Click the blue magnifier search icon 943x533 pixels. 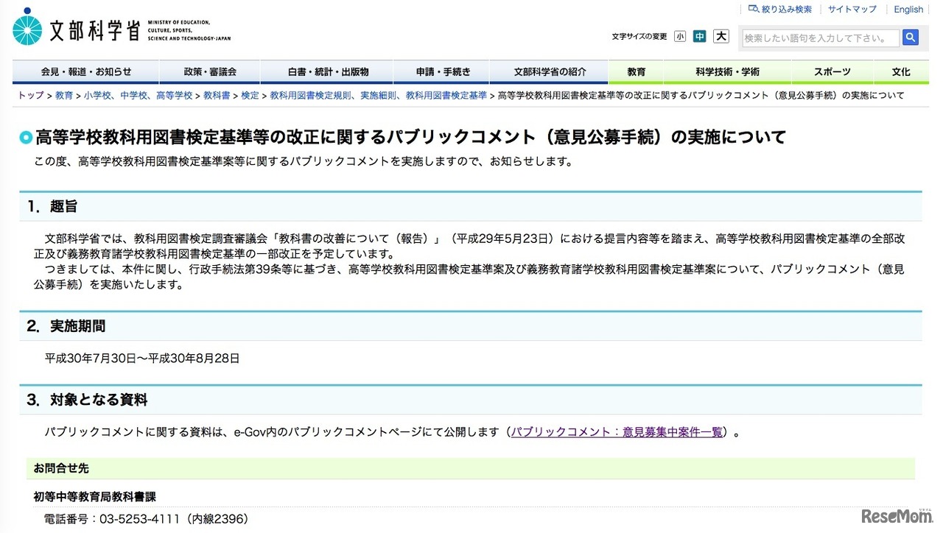pos(911,37)
